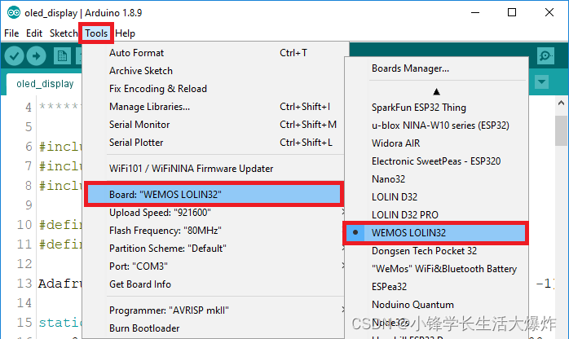This screenshot has height=339, width=569.
Task: Select Fix Encoding & Reload
Action: click(214, 89)
